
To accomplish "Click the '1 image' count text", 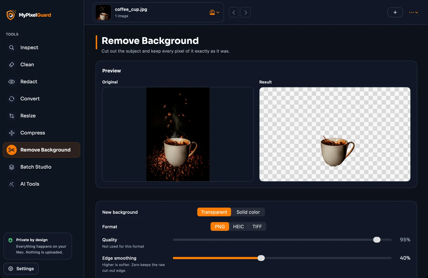I will point(121,16).
